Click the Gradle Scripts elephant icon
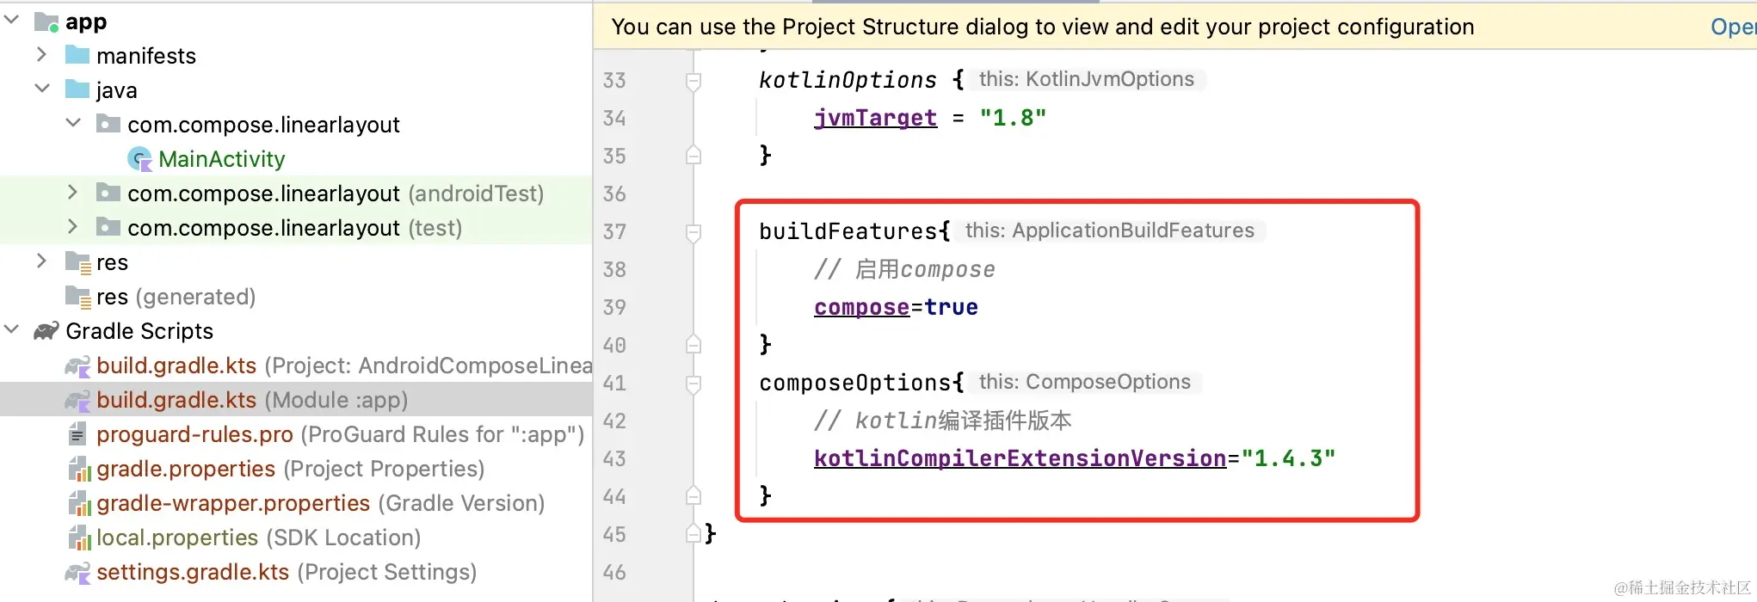Image resolution: width=1757 pixels, height=602 pixels. tap(46, 331)
